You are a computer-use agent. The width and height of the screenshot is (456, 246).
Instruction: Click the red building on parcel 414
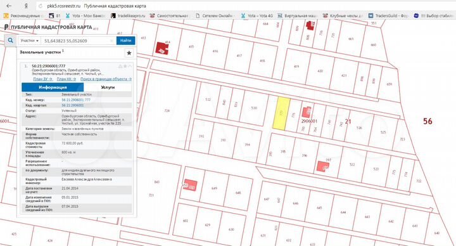[x=161, y=48]
